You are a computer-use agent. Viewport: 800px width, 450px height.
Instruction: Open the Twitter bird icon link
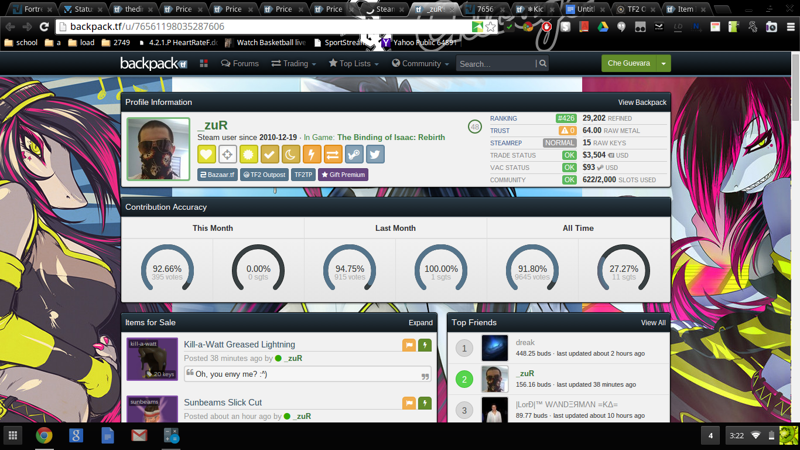click(x=375, y=154)
